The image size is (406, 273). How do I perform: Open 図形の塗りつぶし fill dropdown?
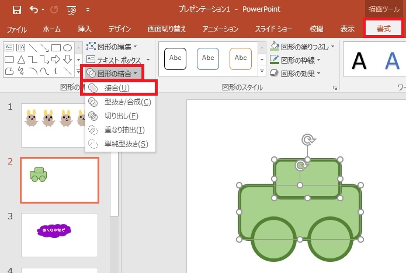pyautogui.click(x=302, y=47)
